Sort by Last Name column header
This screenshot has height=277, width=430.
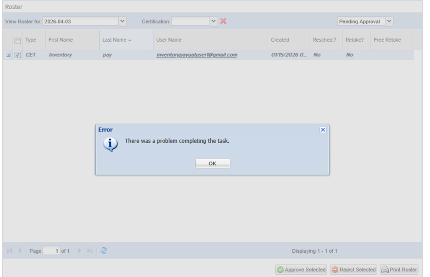pos(115,40)
